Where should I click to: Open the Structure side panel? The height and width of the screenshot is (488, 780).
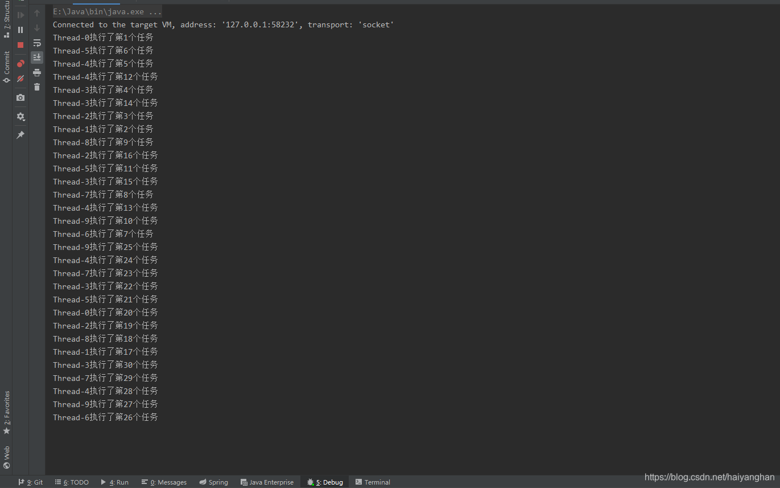[x=6, y=19]
